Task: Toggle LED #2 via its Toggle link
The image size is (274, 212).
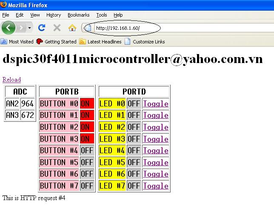Action: tap(156, 127)
